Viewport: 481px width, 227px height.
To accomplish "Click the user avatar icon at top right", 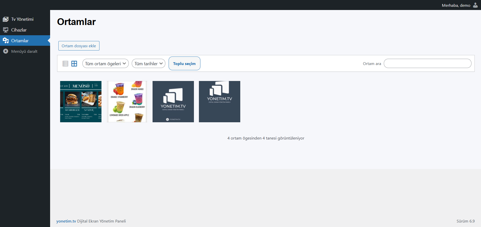I will pyautogui.click(x=475, y=5).
